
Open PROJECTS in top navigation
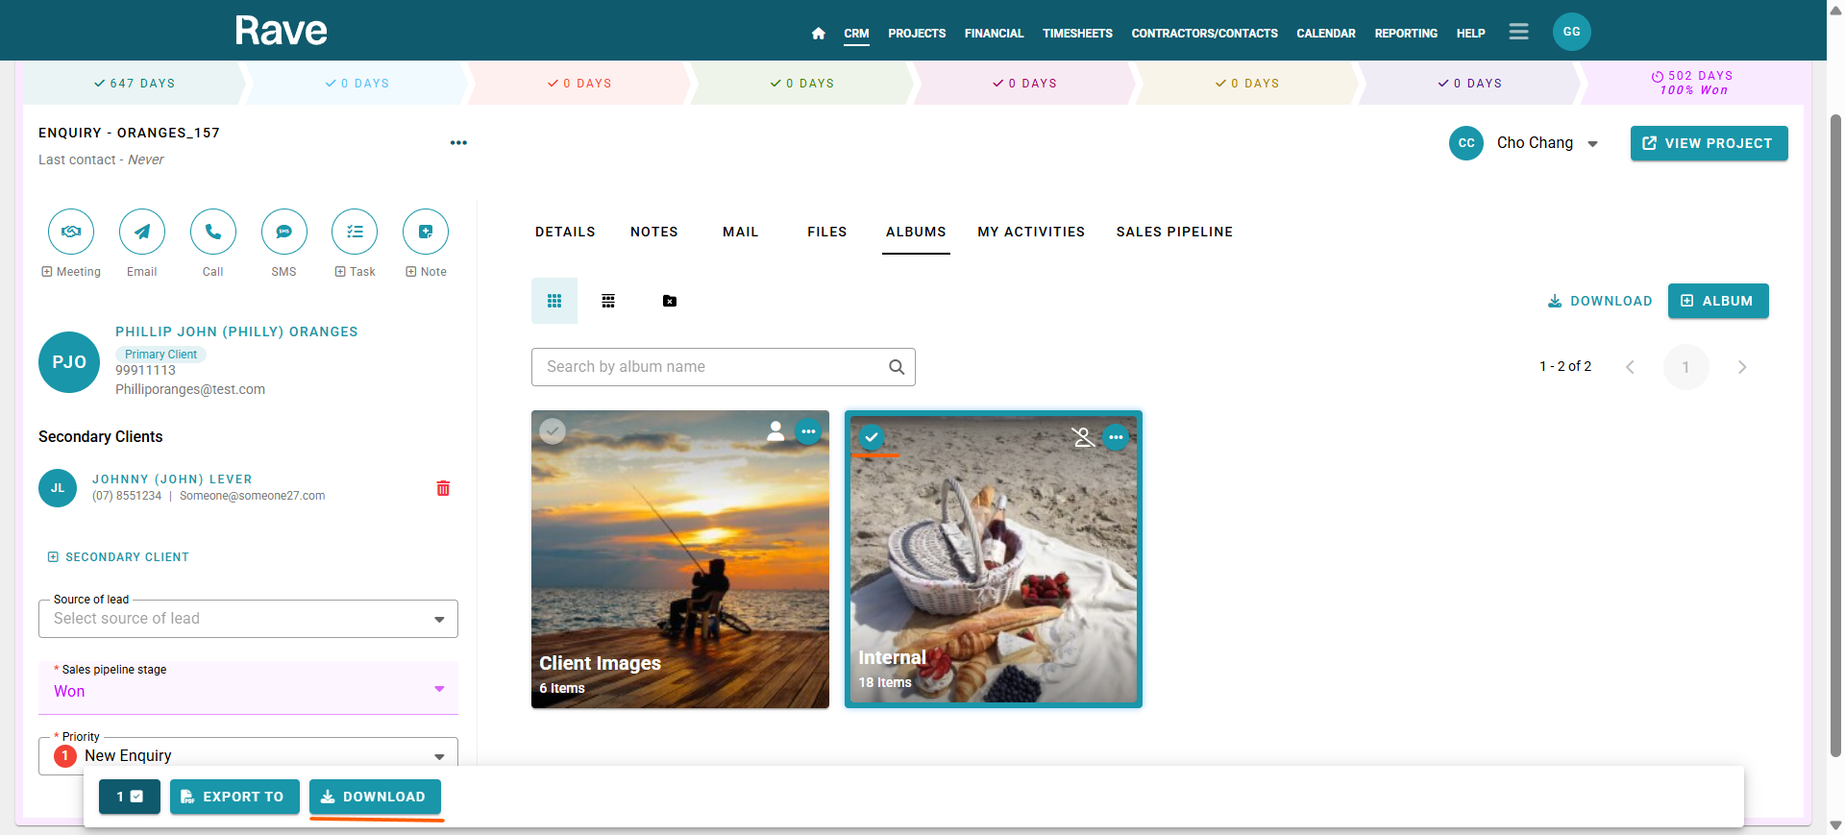coord(917,34)
